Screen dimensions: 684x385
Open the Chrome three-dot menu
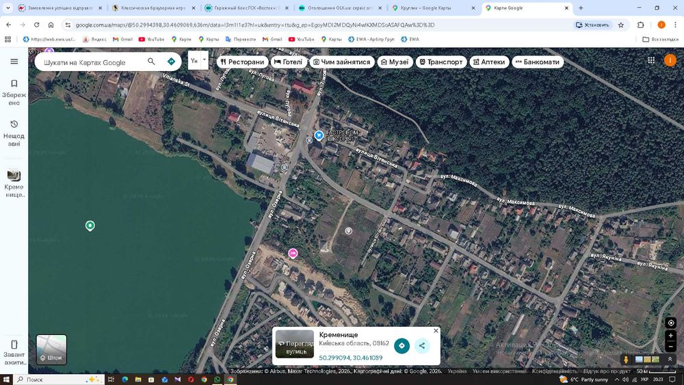(x=675, y=25)
